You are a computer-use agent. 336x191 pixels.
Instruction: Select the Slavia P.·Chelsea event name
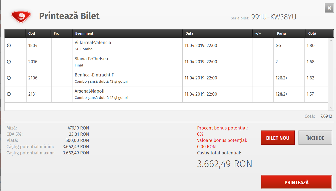click(x=91, y=59)
